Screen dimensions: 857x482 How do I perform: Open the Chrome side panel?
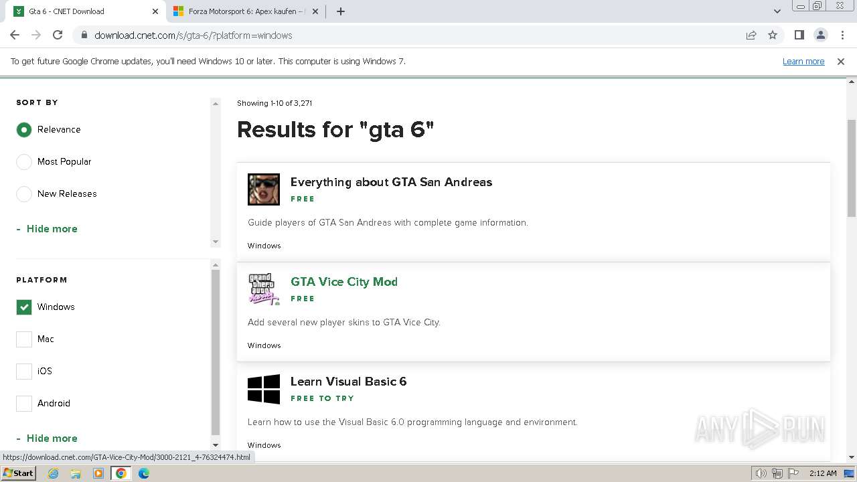tap(799, 35)
